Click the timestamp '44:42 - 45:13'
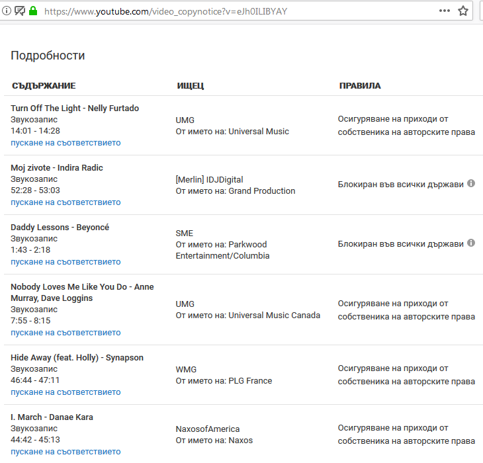This screenshot has width=483, height=463. click(x=36, y=440)
